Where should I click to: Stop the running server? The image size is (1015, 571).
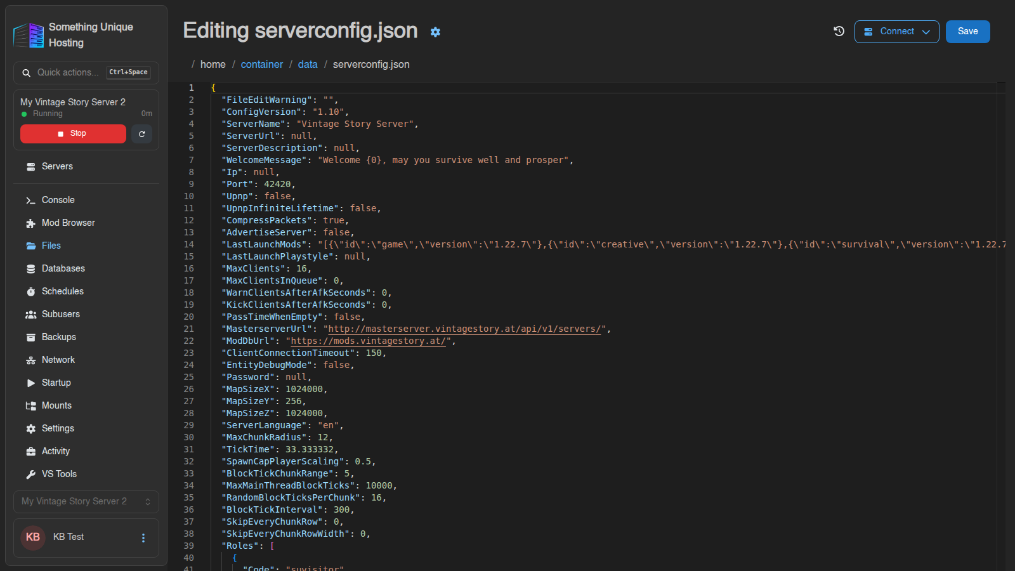pyautogui.click(x=73, y=134)
